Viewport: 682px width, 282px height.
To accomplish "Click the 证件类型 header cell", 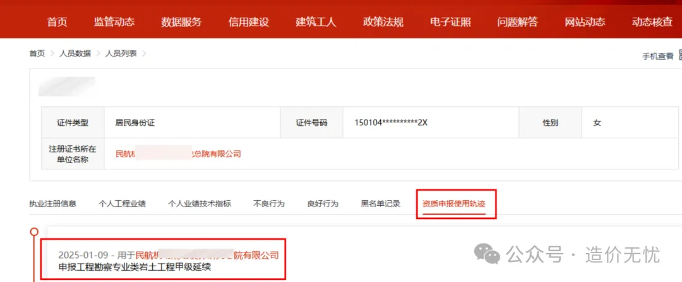I will (73, 123).
